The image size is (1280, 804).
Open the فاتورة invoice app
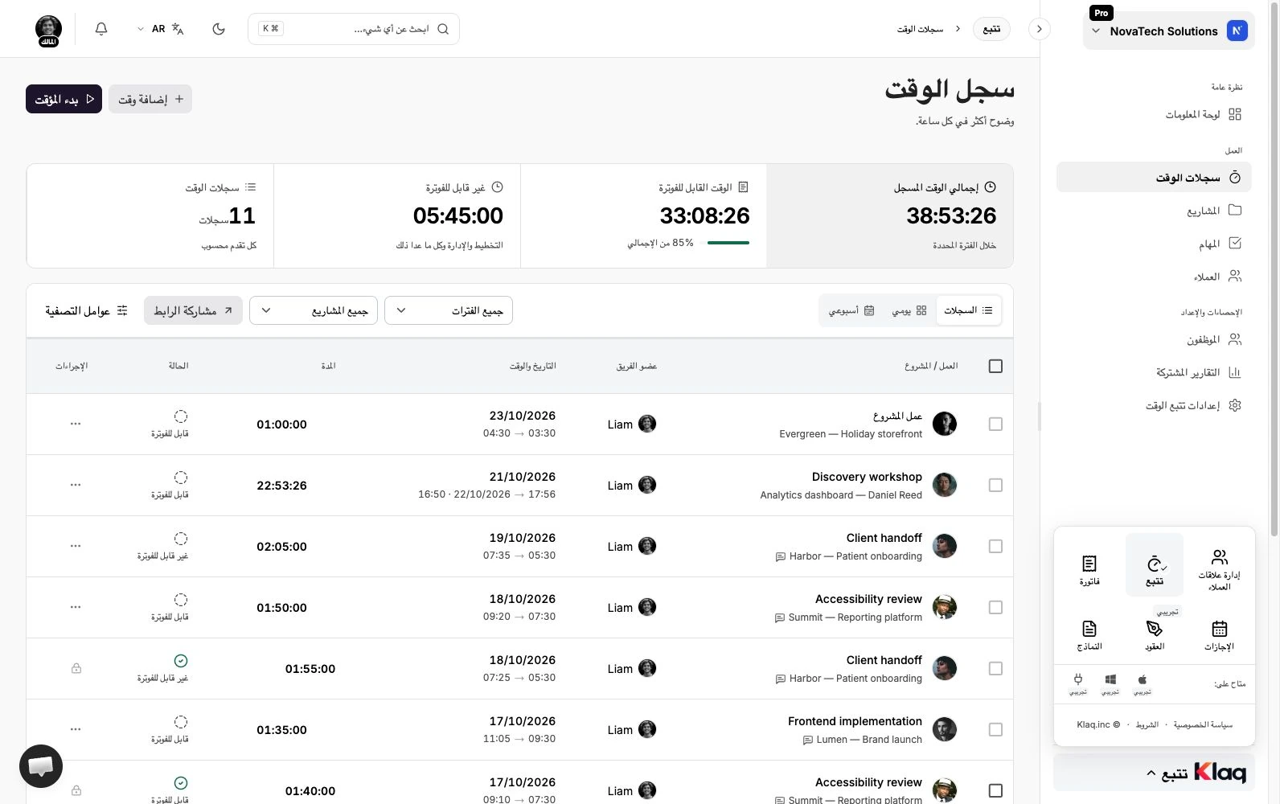coord(1089,571)
